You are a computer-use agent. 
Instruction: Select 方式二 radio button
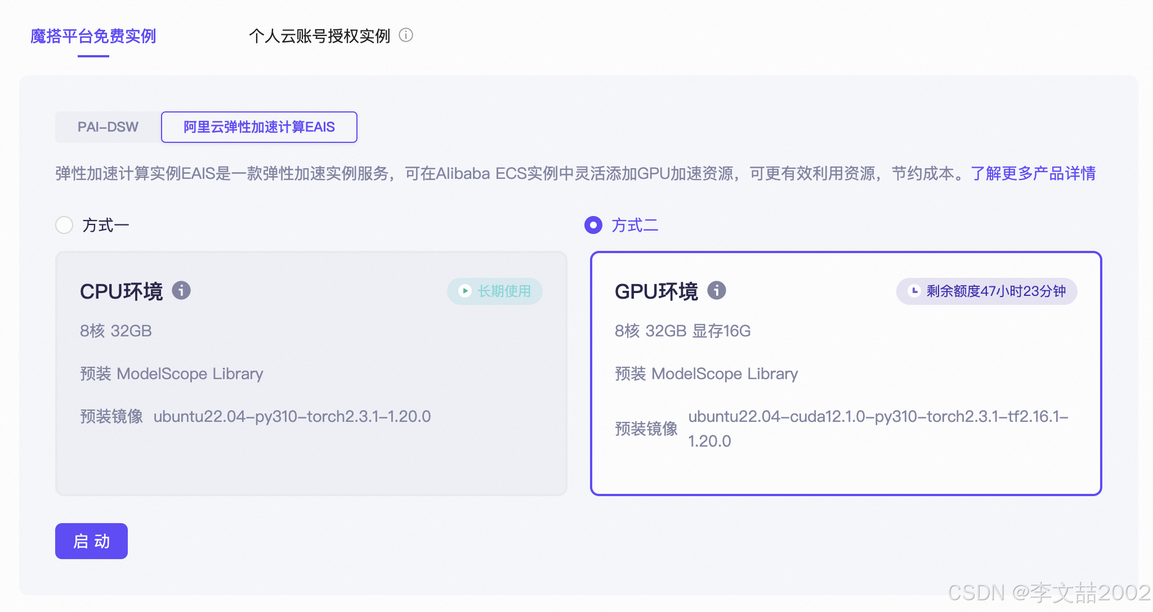point(593,225)
